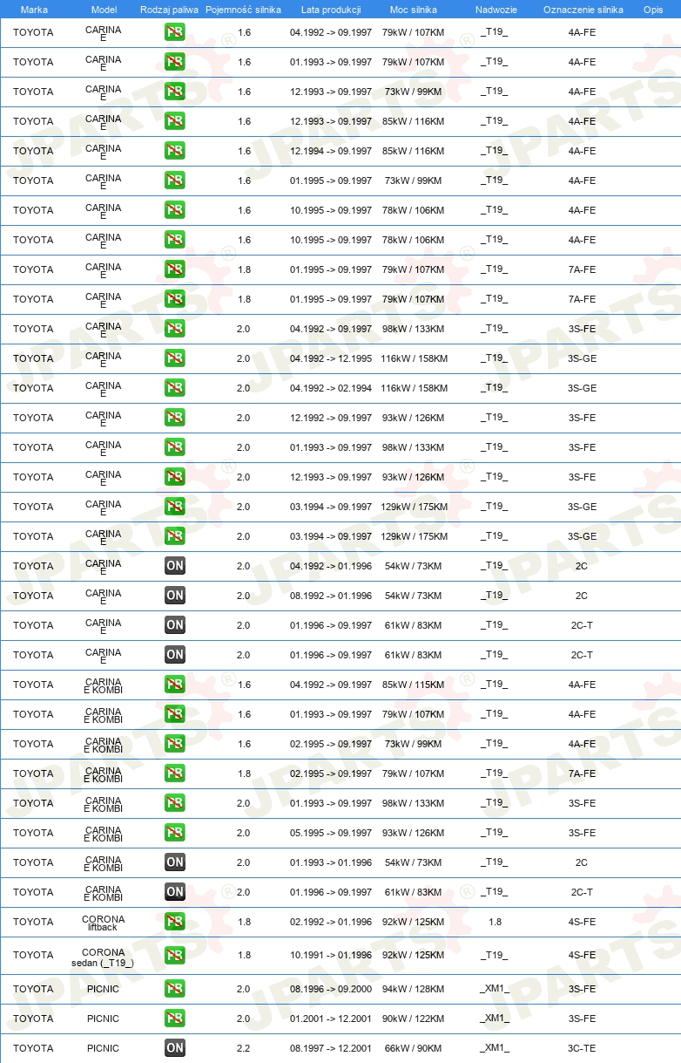Click the petrol icon for Carina E 12.1993 85kW/116KM
Viewport: 681px width, 1063px height.
pyautogui.click(x=175, y=121)
